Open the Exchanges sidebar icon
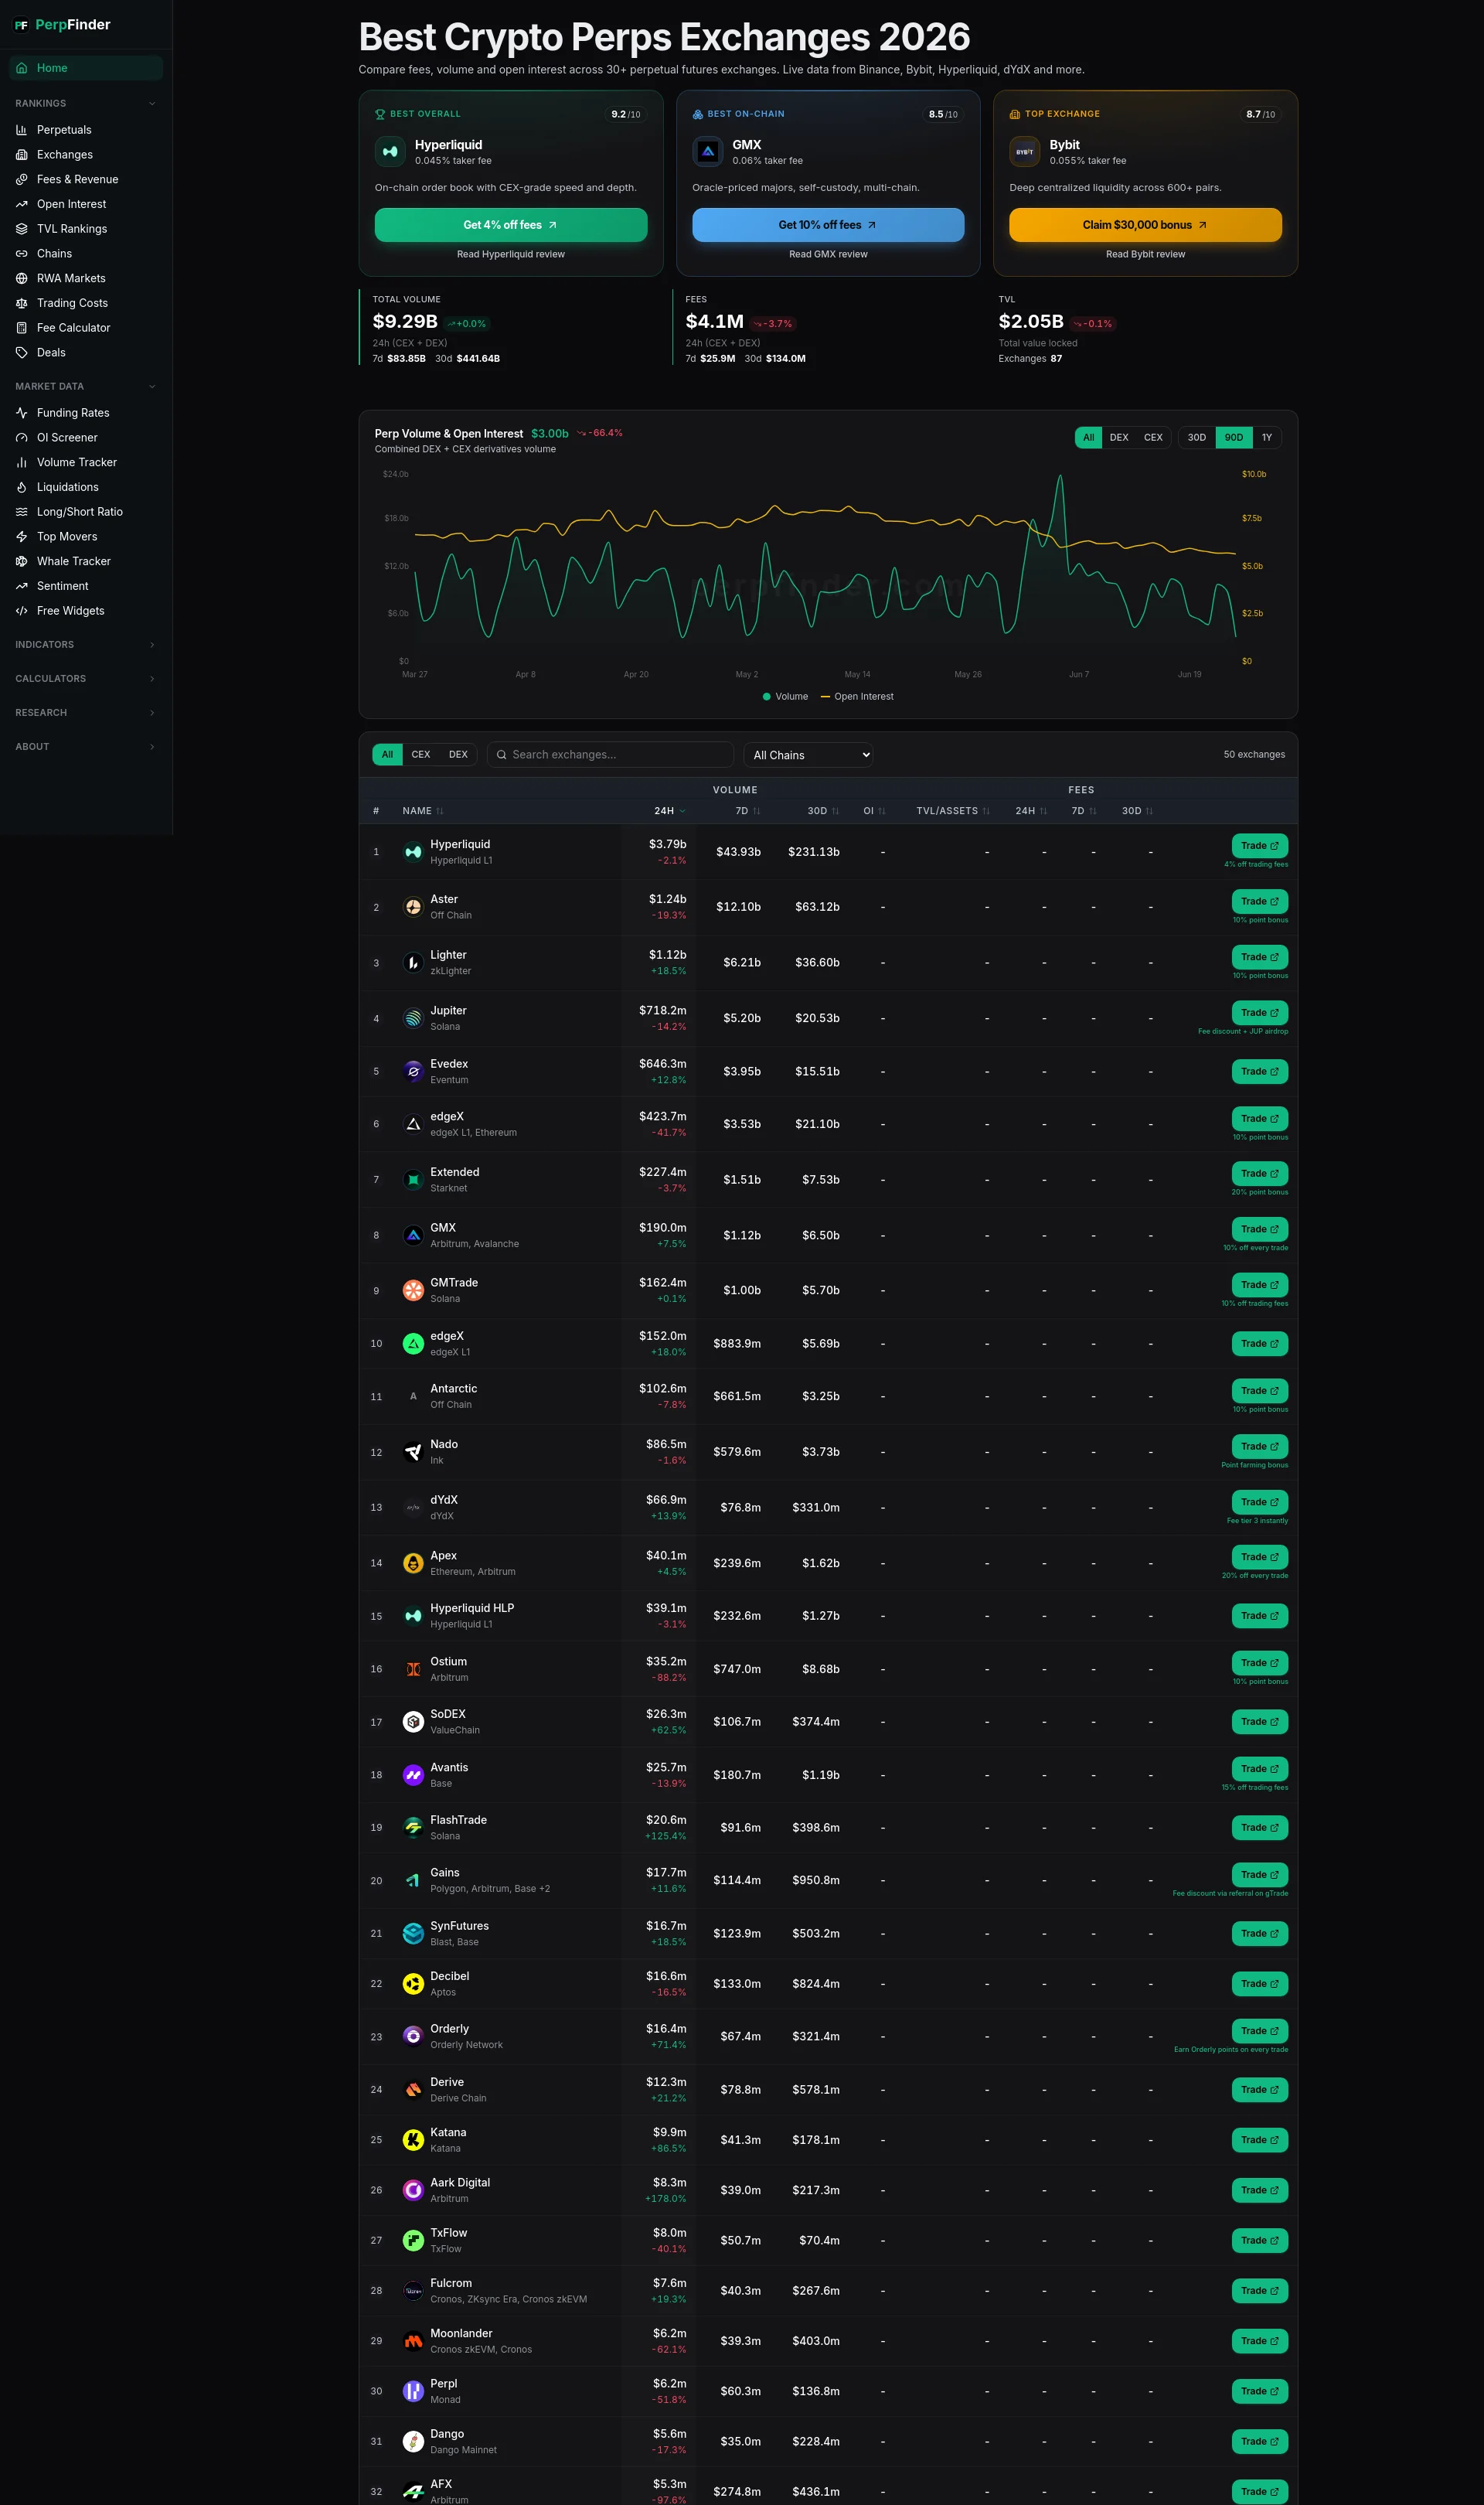 click(22, 155)
